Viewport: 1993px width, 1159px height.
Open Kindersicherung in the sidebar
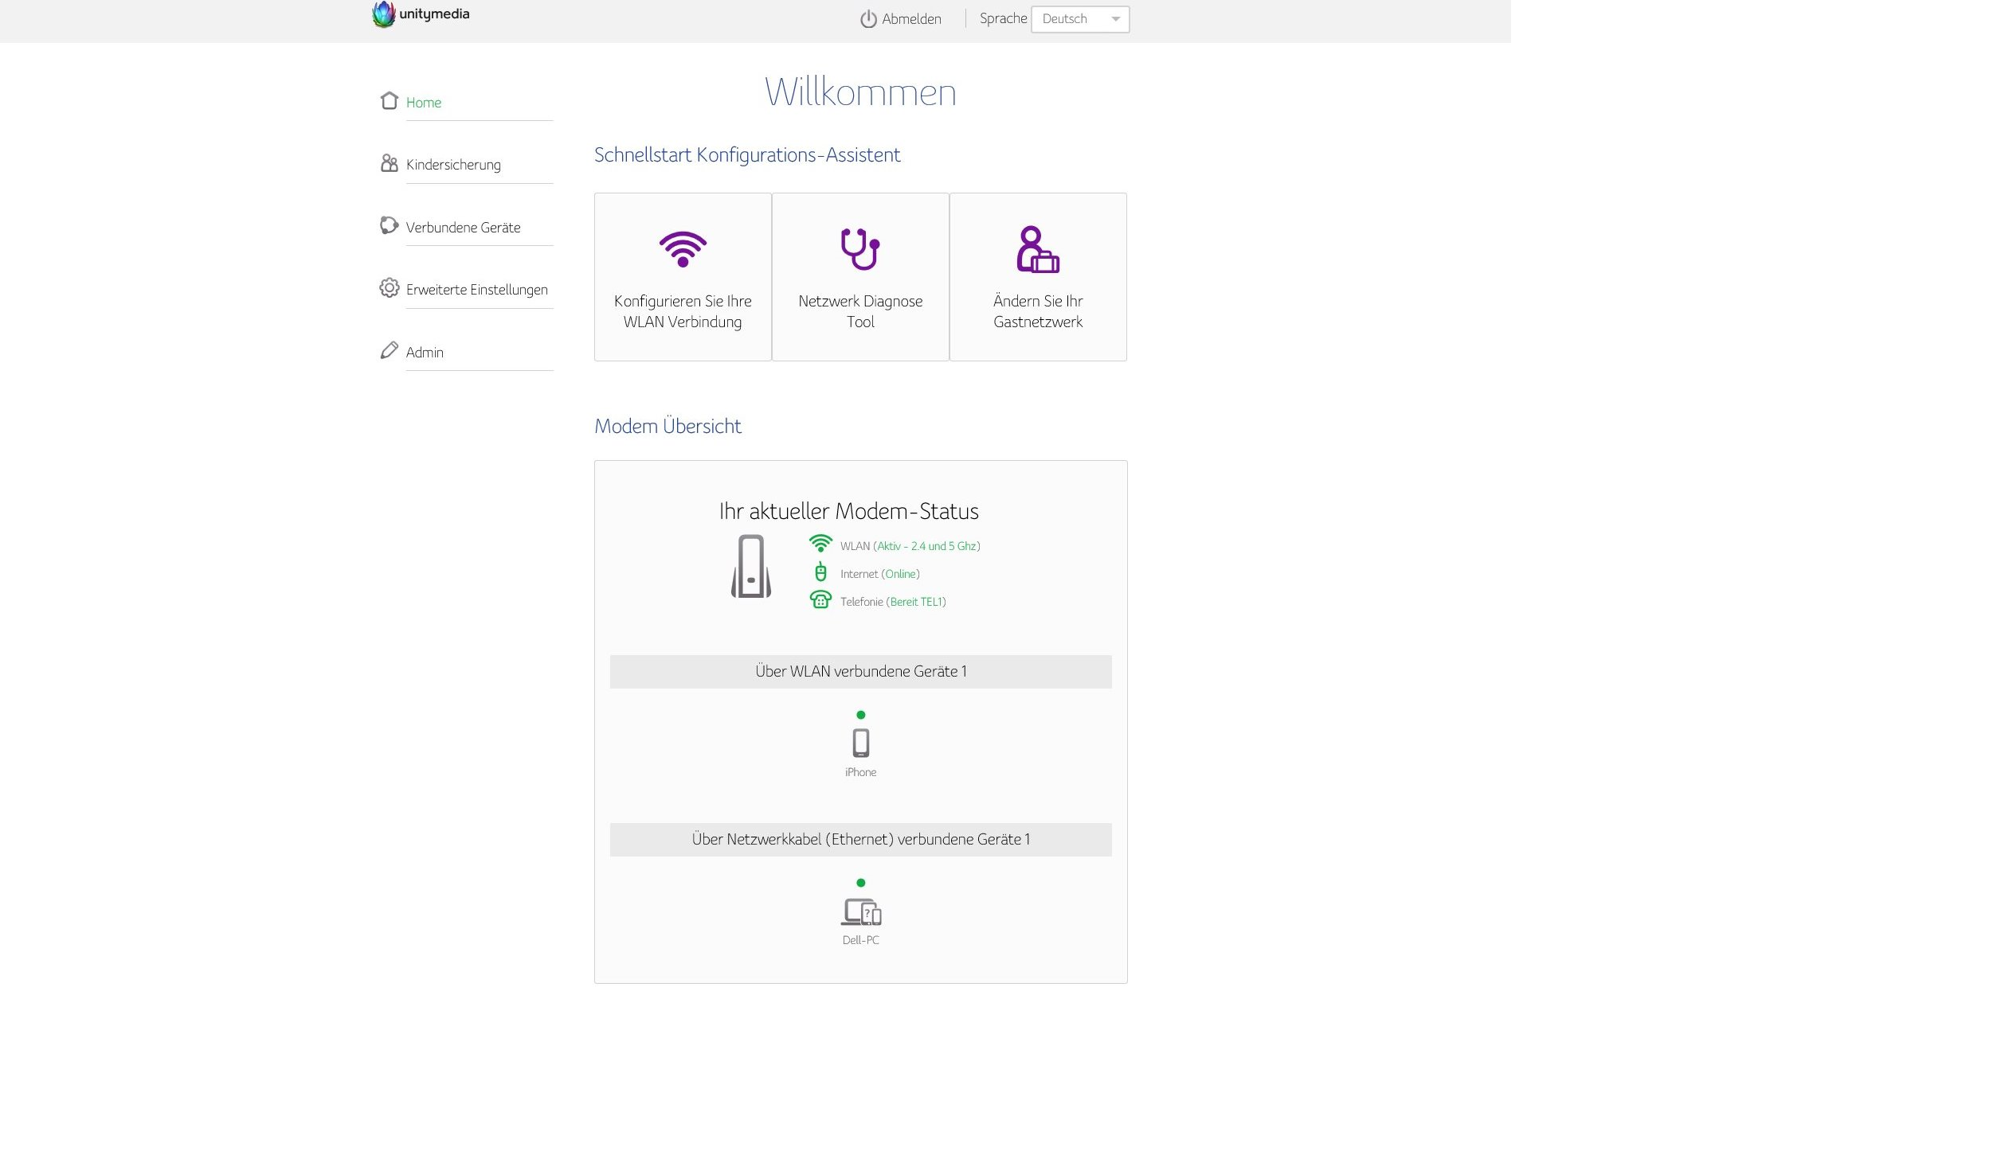coord(453,165)
